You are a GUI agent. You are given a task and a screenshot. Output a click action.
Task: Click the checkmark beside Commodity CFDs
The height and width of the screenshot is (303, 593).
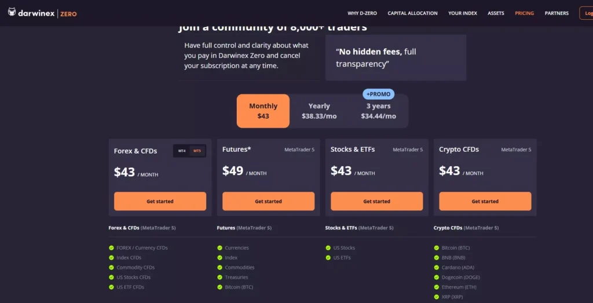tap(111, 268)
